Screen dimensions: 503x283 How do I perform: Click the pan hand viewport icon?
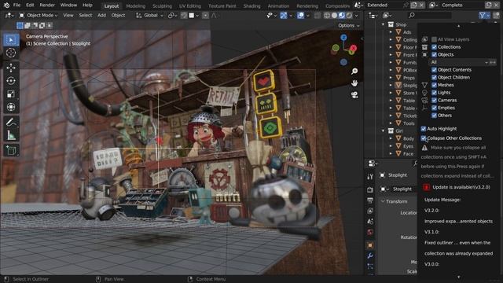point(354,83)
